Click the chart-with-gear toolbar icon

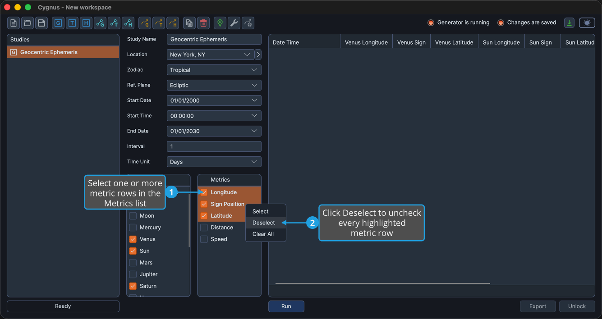(x=248, y=23)
